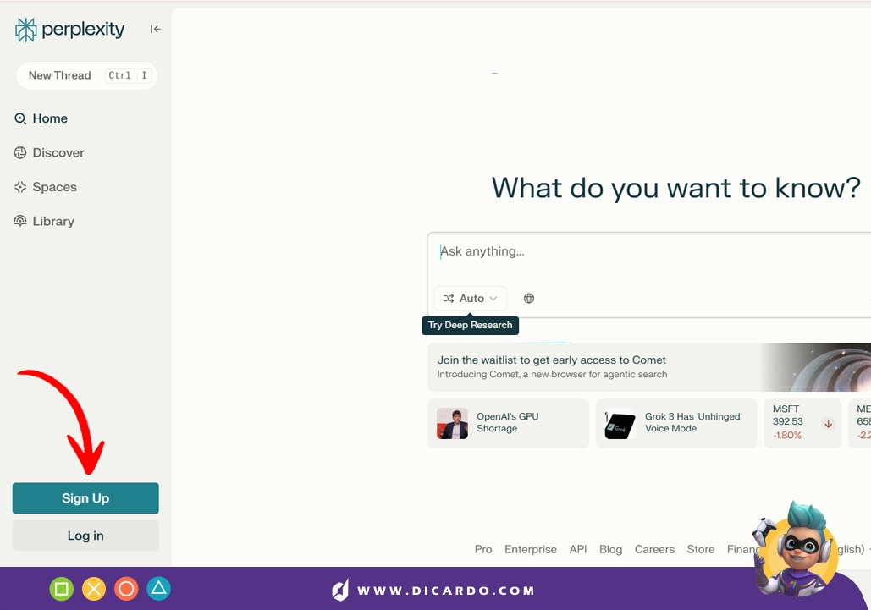The width and height of the screenshot is (871, 610).
Task: Open Grok 3 'Unhinged' Voice Mode story
Action: [x=676, y=423]
